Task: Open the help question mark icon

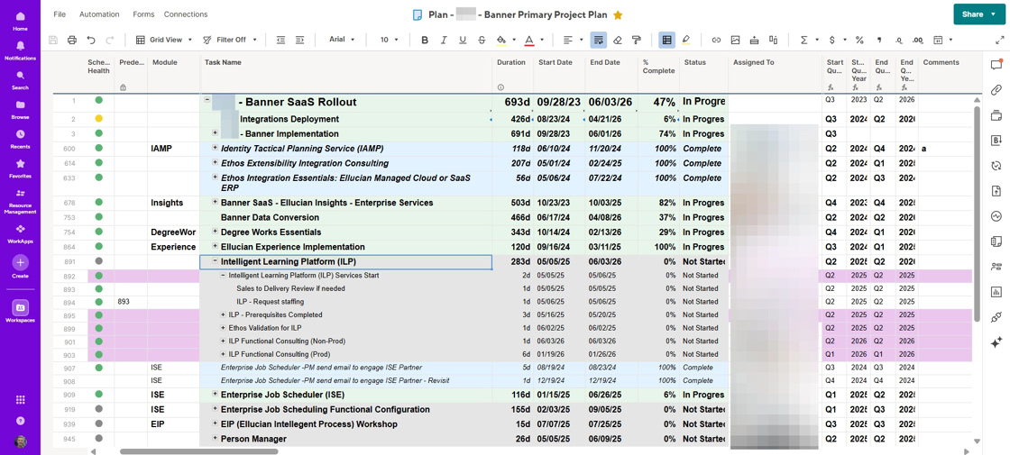Action: (20, 420)
